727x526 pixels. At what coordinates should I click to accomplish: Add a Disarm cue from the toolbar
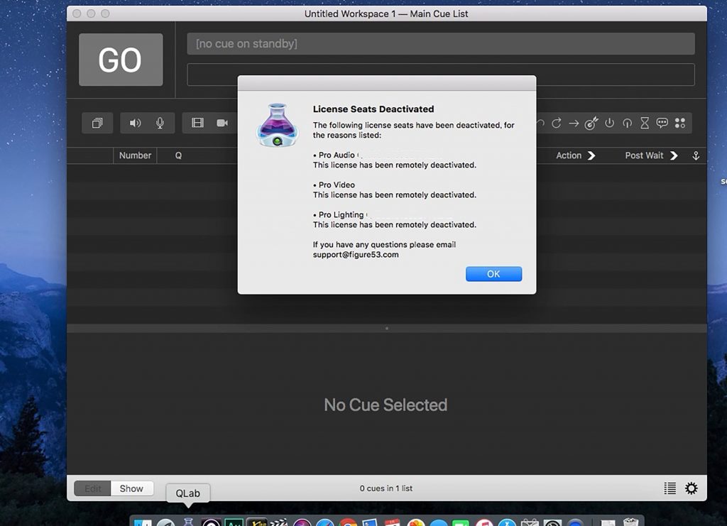coord(627,123)
